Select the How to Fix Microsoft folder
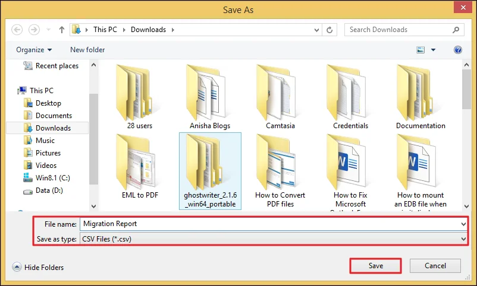The image size is (477, 286). pyautogui.click(x=350, y=171)
